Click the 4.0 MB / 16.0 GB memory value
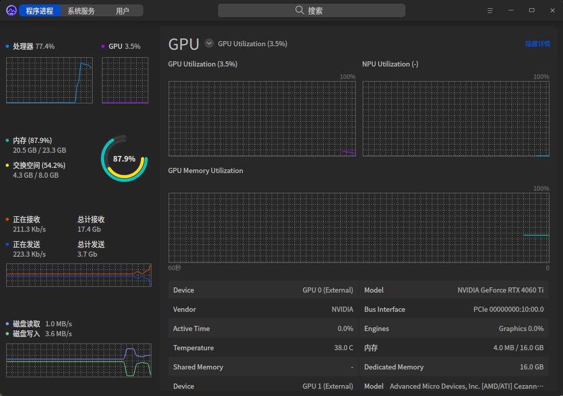 click(518, 348)
